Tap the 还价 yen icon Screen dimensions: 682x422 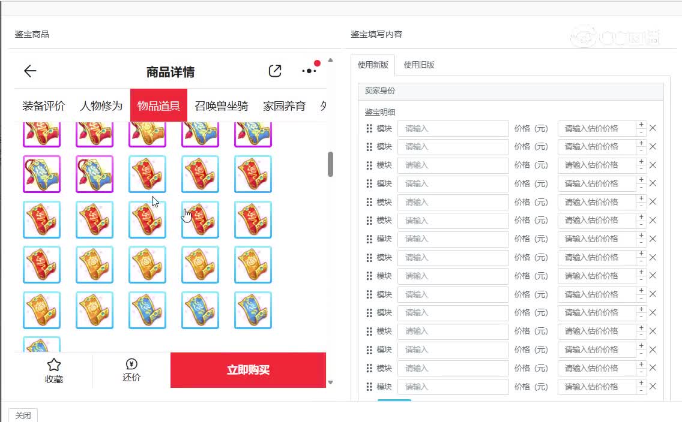(x=131, y=364)
